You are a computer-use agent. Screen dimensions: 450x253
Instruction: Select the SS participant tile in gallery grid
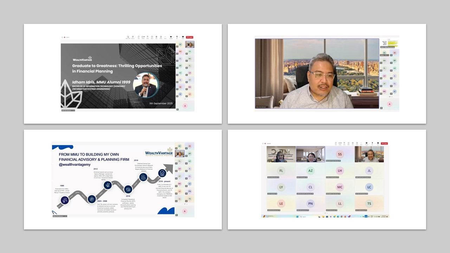click(340, 154)
